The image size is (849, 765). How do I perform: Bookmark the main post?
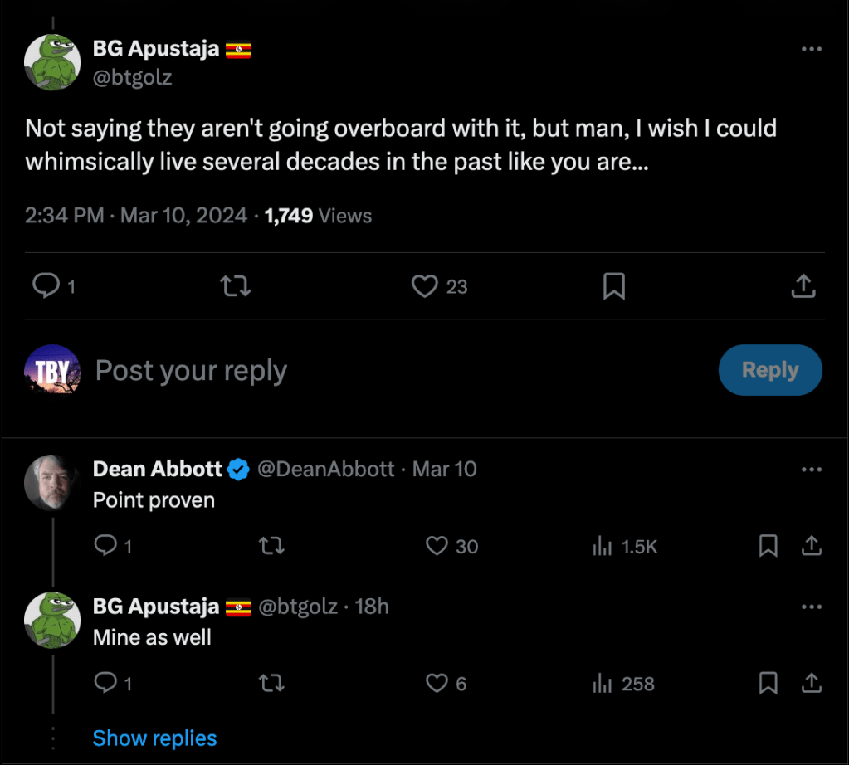[613, 286]
